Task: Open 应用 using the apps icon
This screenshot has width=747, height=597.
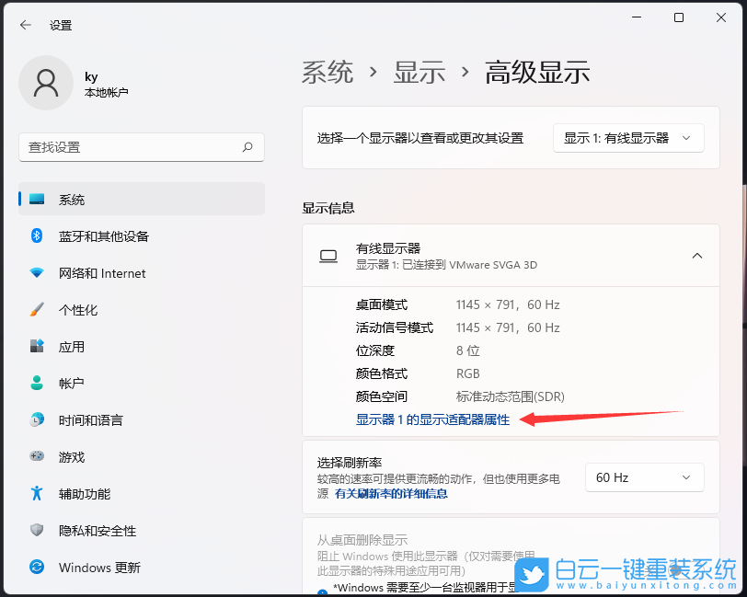Action: pyautogui.click(x=37, y=347)
